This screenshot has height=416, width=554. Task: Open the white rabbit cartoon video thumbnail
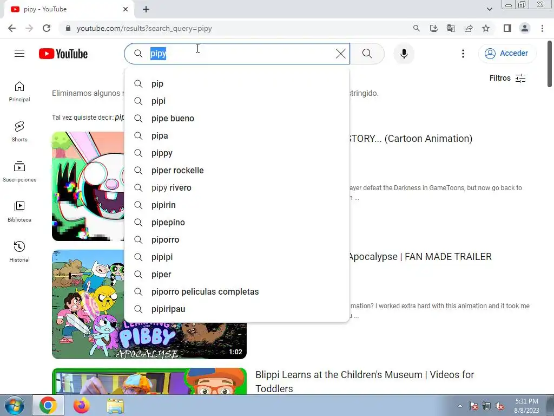tap(88, 186)
